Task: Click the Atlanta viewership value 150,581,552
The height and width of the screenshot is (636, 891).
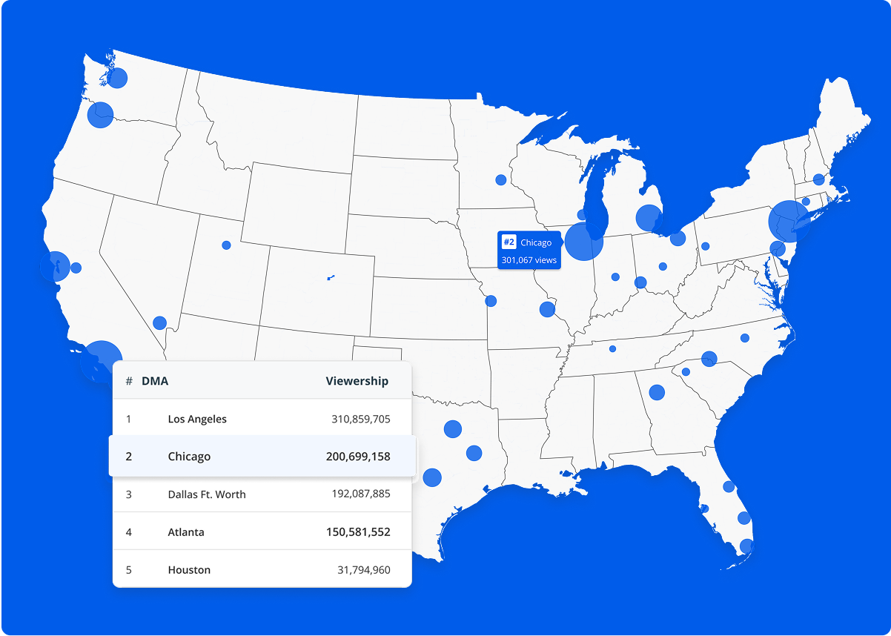Action: coord(358,532)
